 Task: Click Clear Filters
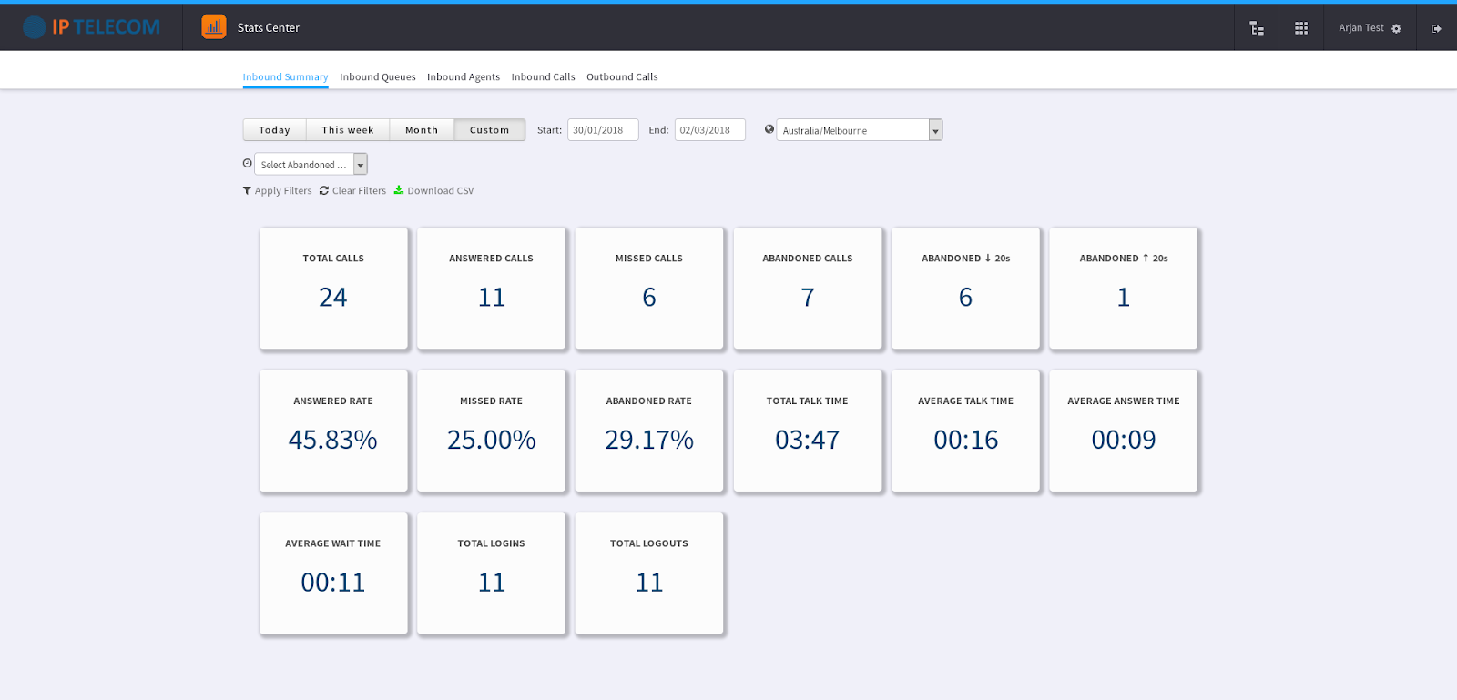pos(353,191)
